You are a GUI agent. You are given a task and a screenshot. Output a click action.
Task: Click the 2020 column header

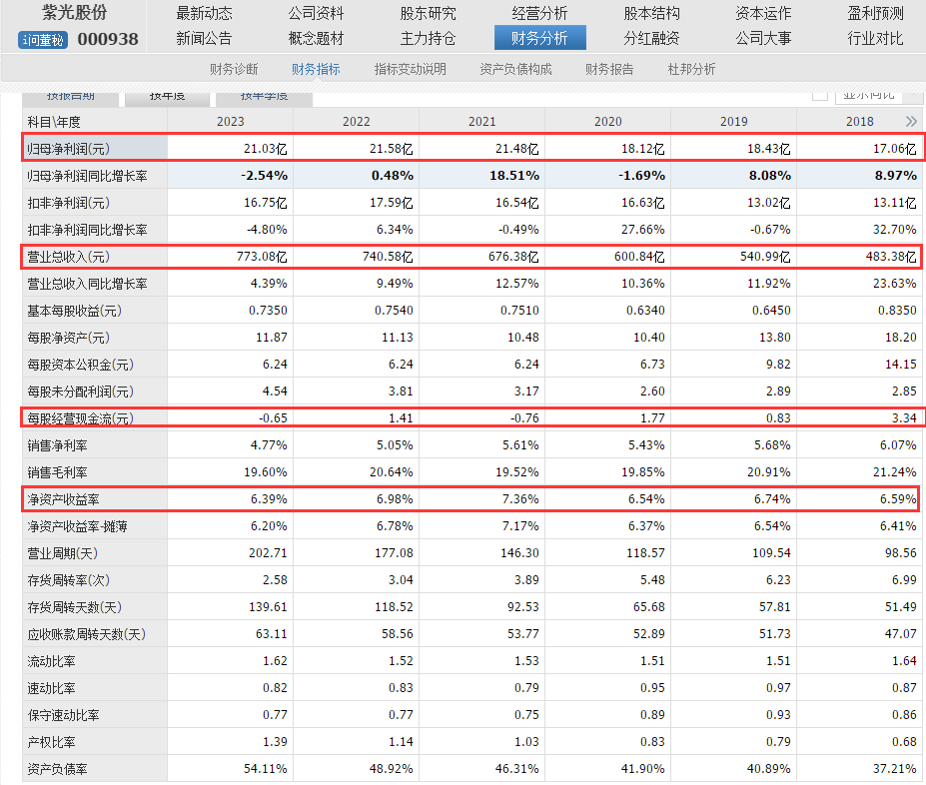607,122
